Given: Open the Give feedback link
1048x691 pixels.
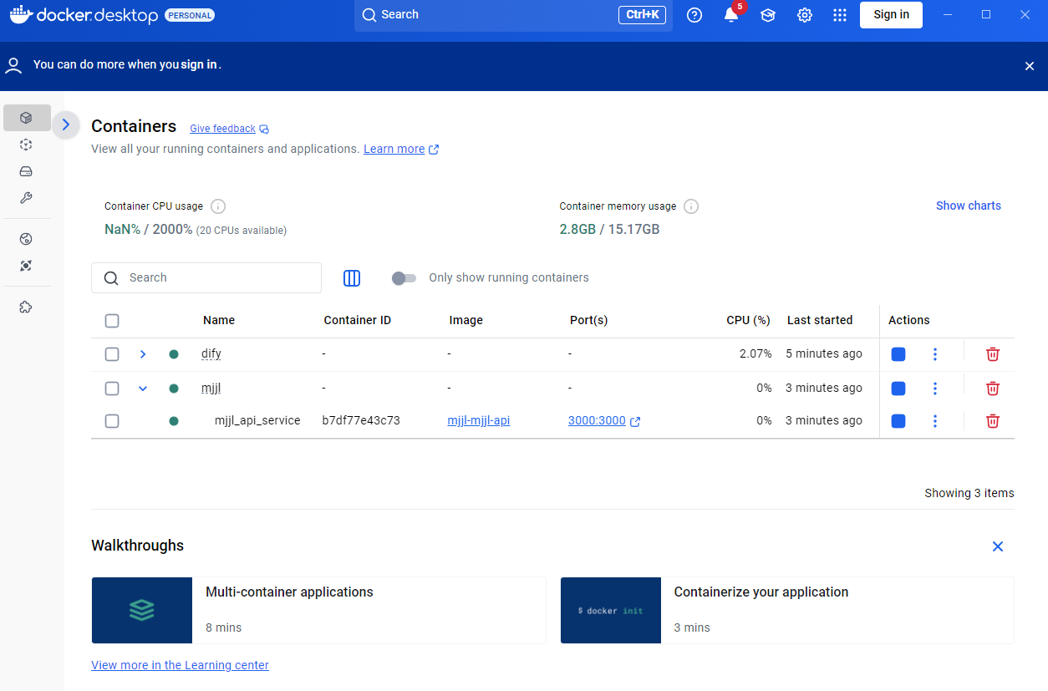Looking at the screenshot, I should click(222, 129).
